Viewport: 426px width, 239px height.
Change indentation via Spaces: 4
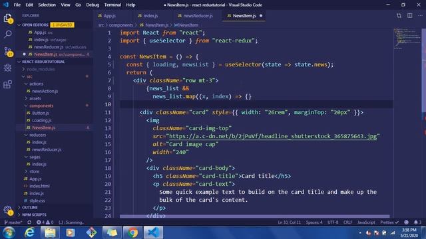coord(314,222)
